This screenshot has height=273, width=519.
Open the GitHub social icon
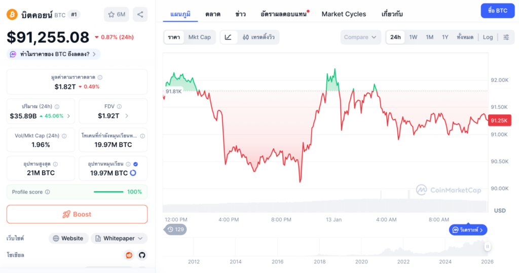coord(142,255)
